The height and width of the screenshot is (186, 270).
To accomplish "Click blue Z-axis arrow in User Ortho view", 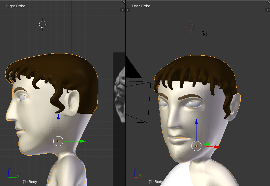I will pos(196,122).
